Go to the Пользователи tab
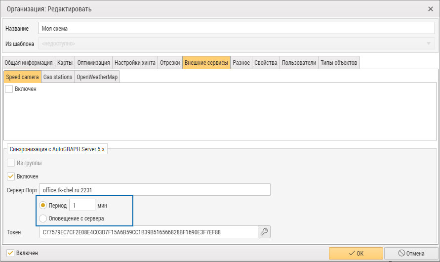The image size is (440, 262). tap(299, 63)
